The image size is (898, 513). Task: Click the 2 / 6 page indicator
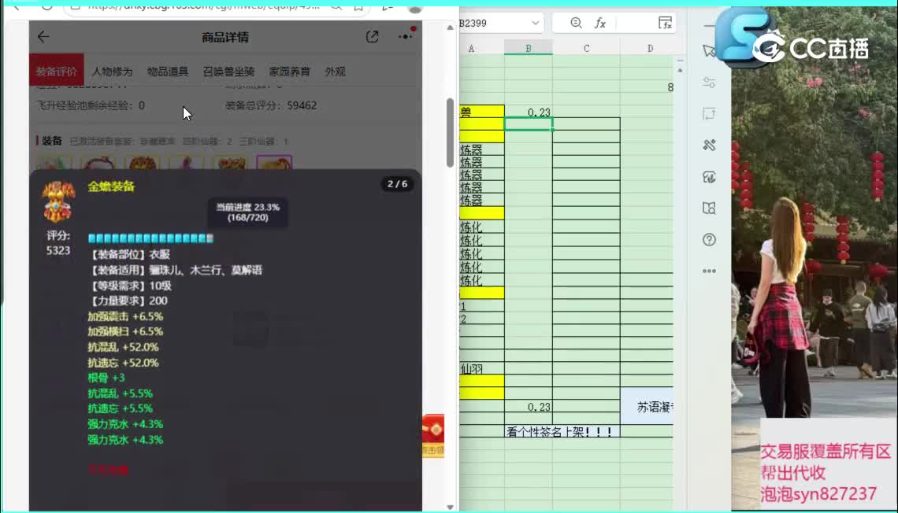(397, 184)
